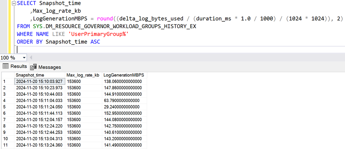Click cell 2024-11-20 15:11:04.033
The width and height of the screenshot is (345, 149).
coord(40,101)
